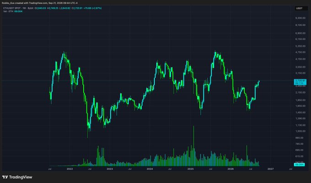Click the 5,350.00 price scale label
This screenshot has height=183, width=311.
click(x=300, y=46)
